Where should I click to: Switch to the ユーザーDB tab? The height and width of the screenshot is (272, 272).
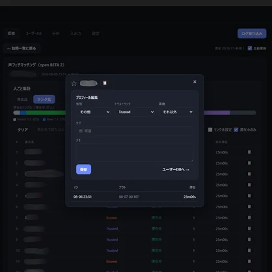coord(34,34)
